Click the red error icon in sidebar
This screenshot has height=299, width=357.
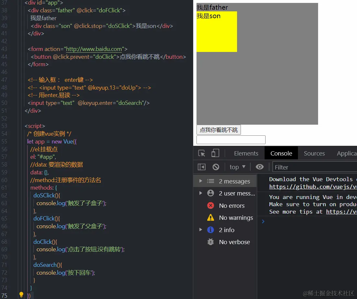tap(211, 206)
